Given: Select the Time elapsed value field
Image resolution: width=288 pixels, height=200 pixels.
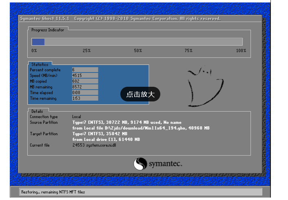Looking at the screenshot, I should (85, 92).
